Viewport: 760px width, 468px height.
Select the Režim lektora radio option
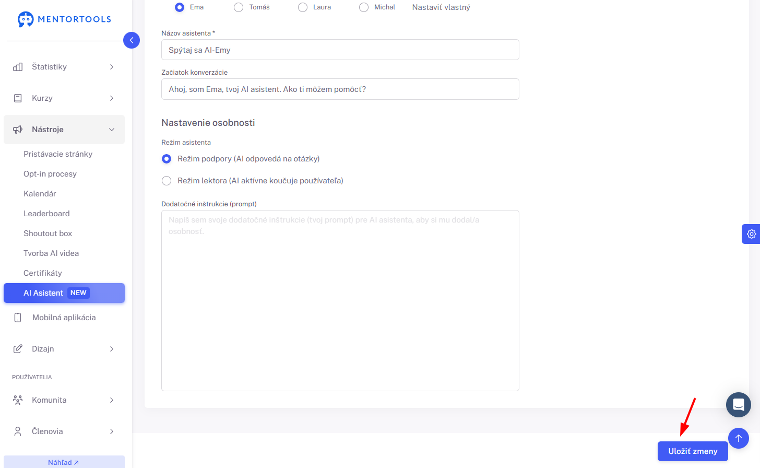[167, 181]
